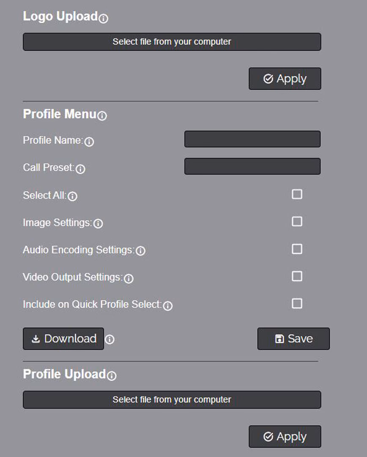367x457 pixels.
Task: Focus the Call Preset input field
Action: point(252,166)
